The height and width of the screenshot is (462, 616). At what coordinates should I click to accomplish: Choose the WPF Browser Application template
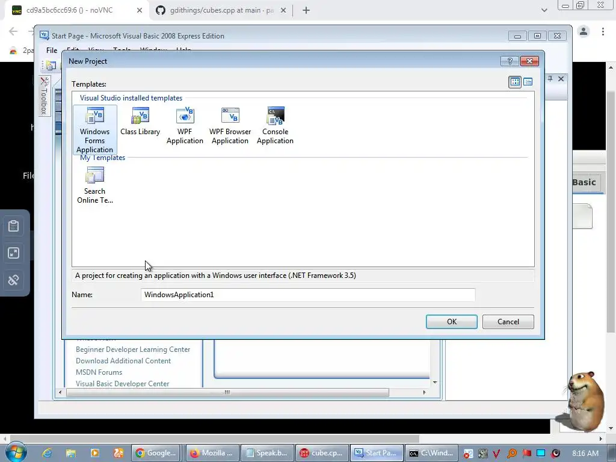[230, 126]
